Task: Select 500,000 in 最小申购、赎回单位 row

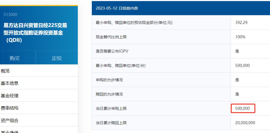Action: tap(243, 66)
